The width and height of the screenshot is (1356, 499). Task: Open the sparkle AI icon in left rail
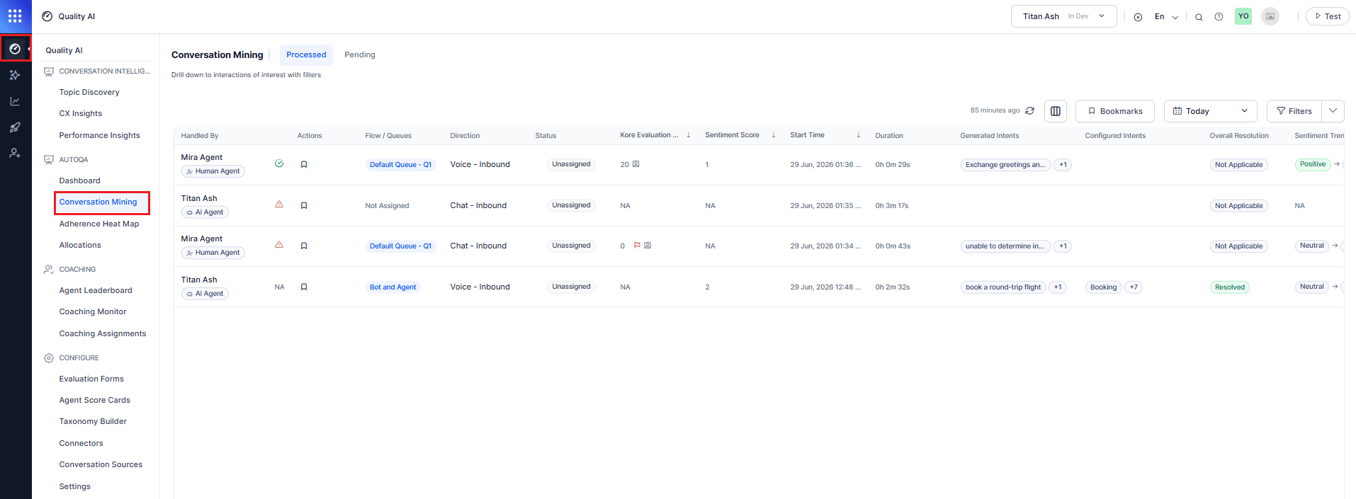pyautogui.click(x=15, y=75)
